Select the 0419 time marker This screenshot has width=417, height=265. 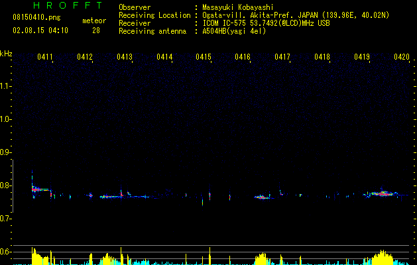pyautogui.click(x=362, y=57)
